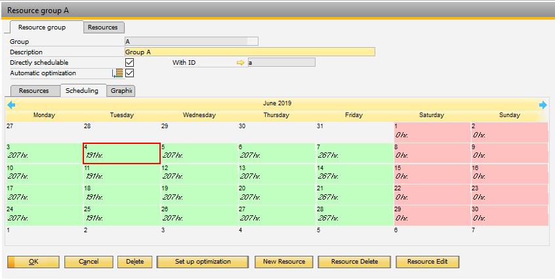Select the Resource group tab
The width and height of the screenshot is (555, 280).
tap(45, 27)
